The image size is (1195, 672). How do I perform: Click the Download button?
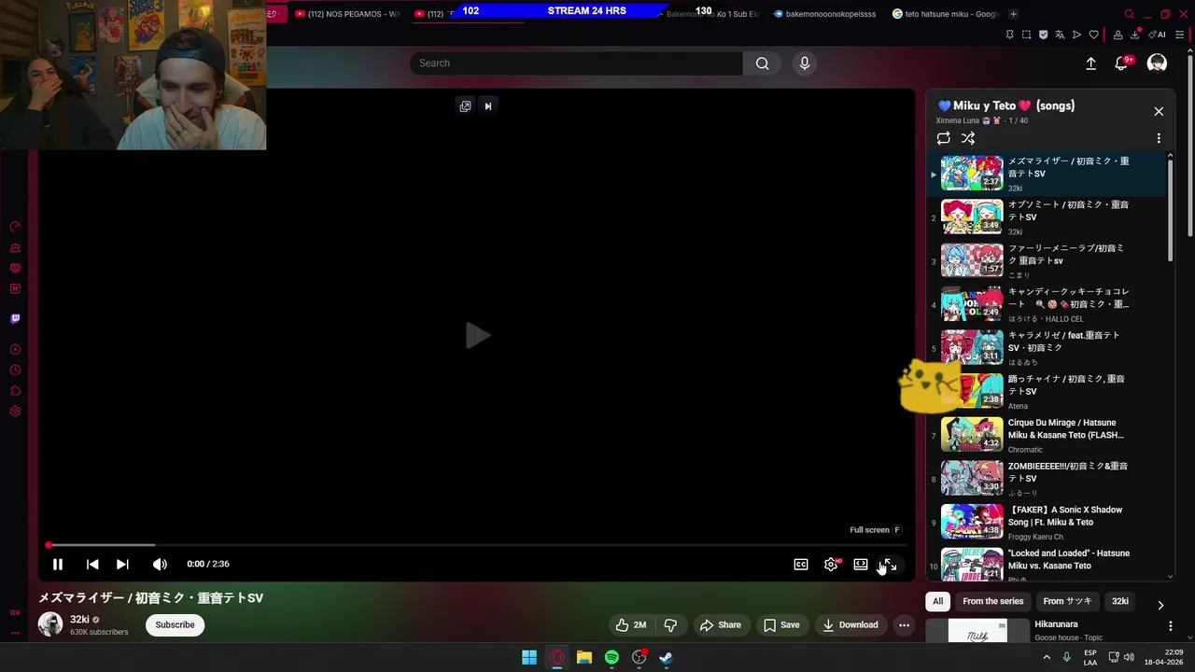tap(850, 624)
